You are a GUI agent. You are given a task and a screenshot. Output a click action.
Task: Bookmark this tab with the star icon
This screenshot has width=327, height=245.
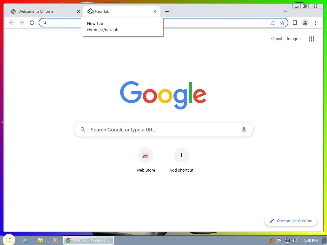click(x=282, y=23)
